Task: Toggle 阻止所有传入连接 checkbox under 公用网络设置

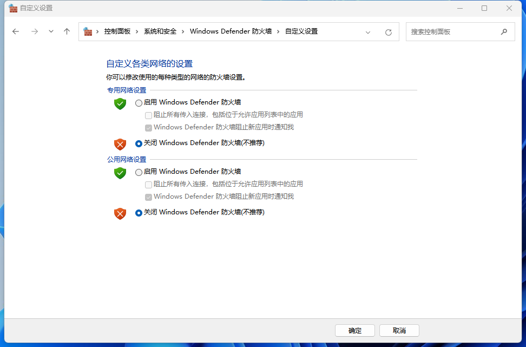Action: [x=148, y=185]
